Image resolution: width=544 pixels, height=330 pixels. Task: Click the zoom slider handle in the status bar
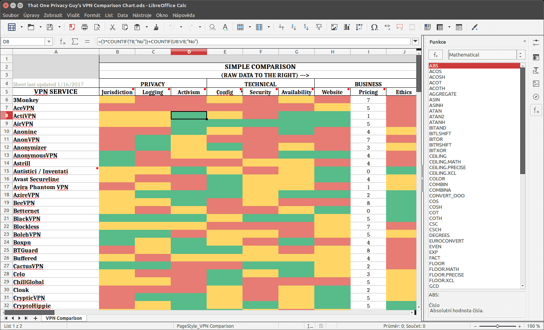click(498, 326)
